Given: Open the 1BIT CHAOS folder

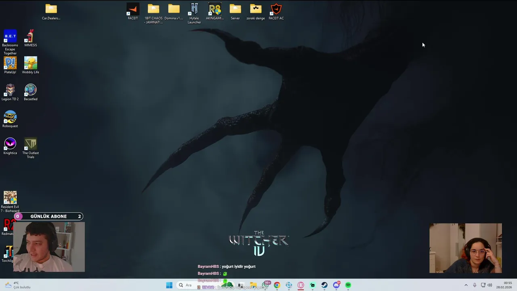Looking at the screenshot, I should click(153, 13).
